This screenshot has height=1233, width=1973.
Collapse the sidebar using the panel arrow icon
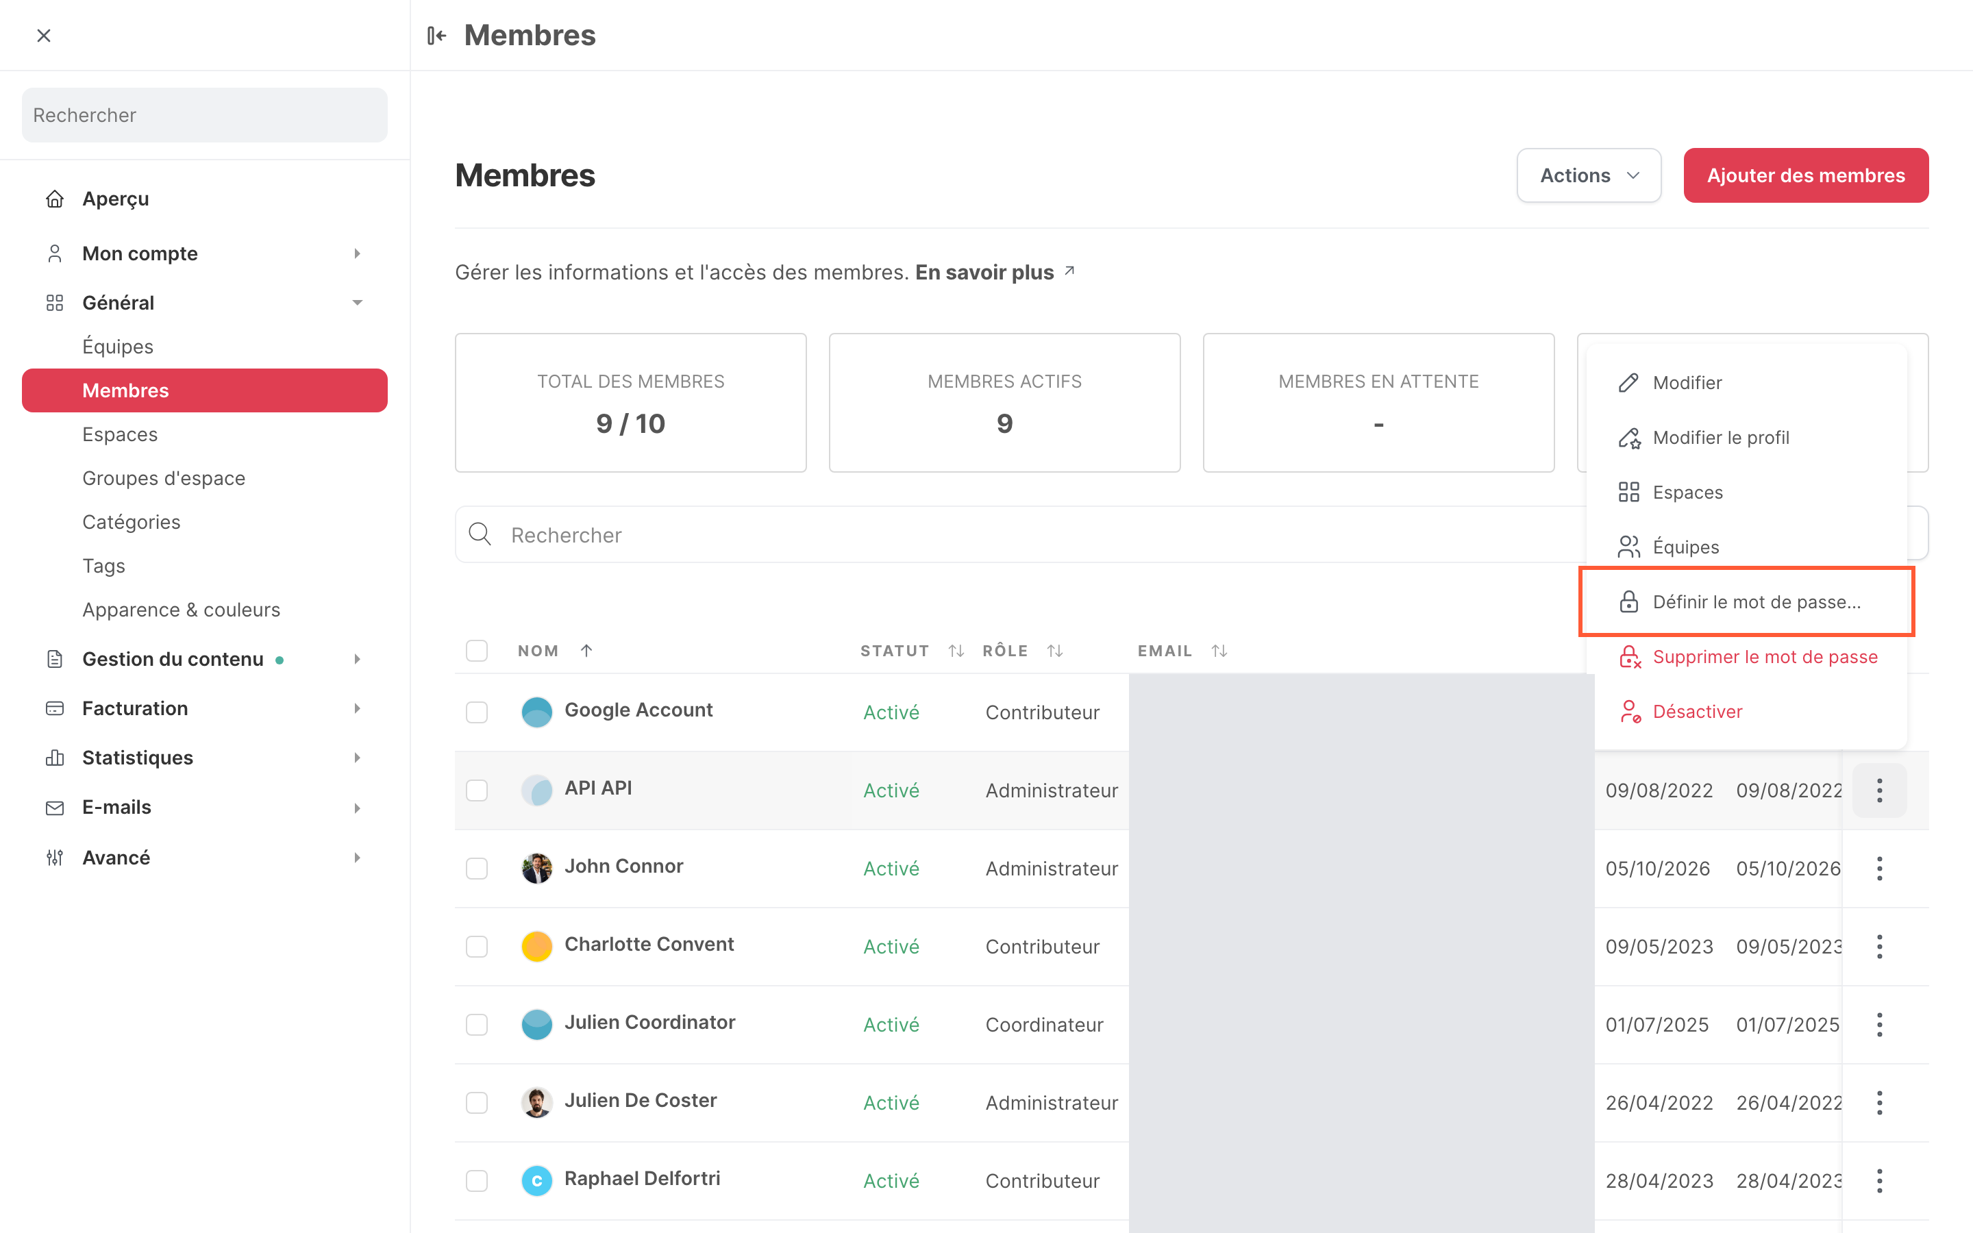pos(437,35)
